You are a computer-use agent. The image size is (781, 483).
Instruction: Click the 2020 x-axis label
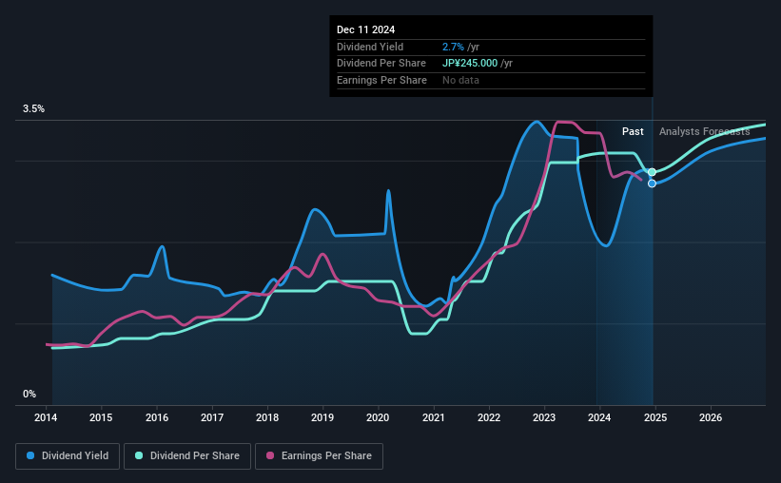point(378,417)
